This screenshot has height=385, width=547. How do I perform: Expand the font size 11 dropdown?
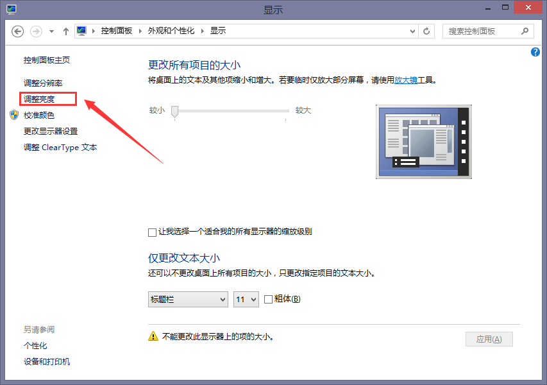tap(246, 299)
